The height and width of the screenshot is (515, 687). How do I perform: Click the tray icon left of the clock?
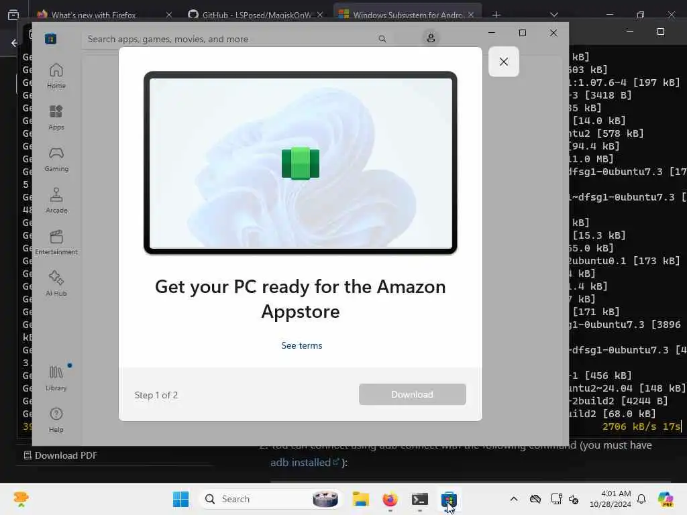(574, 499)
